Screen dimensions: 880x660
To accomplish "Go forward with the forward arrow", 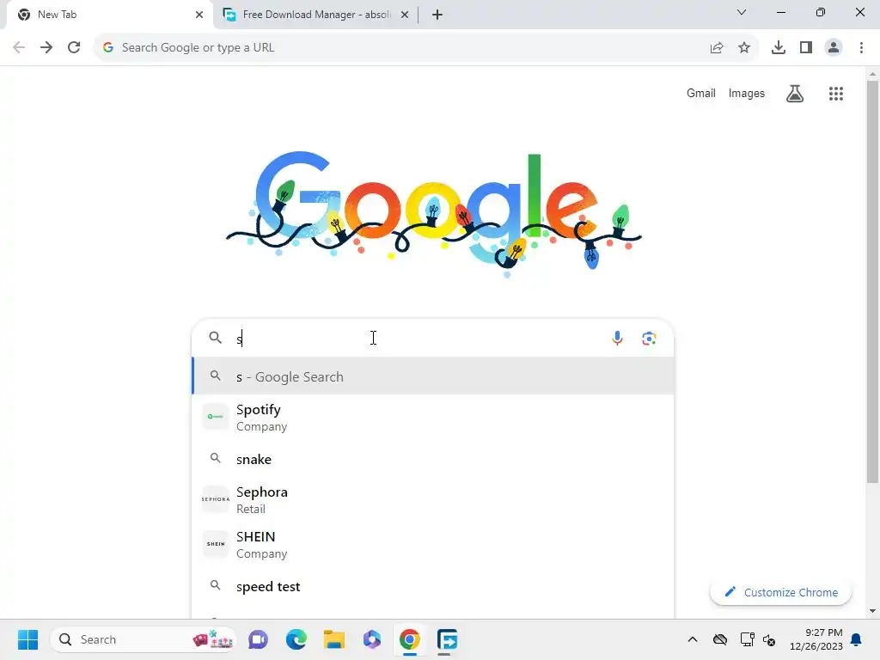I will [46, 47].
